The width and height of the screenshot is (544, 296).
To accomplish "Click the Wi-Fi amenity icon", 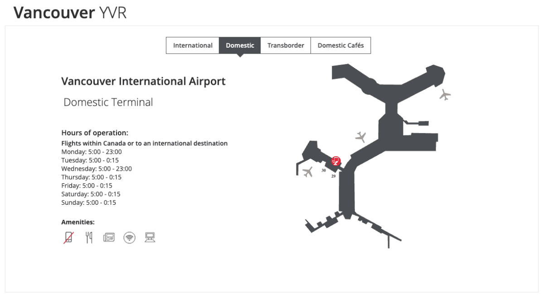I will click(129, 237).
